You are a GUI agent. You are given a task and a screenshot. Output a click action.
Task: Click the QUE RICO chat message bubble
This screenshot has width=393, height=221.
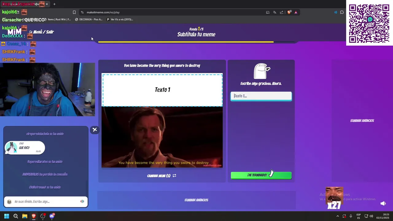pyautogui.click(x=25, y=148)
